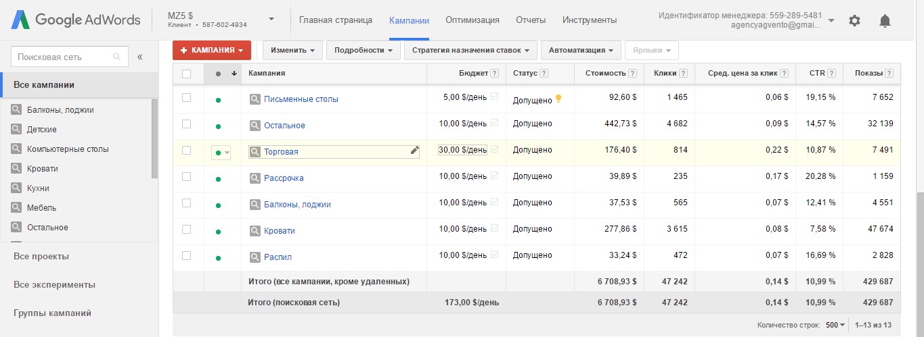Viewport: 924px width, 337px height.
Task: Select Компьютерные столы in sidebar
Action: [x=68, y=149]
